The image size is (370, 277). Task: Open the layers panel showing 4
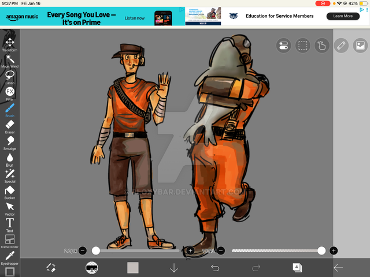[x=297, y=267]
